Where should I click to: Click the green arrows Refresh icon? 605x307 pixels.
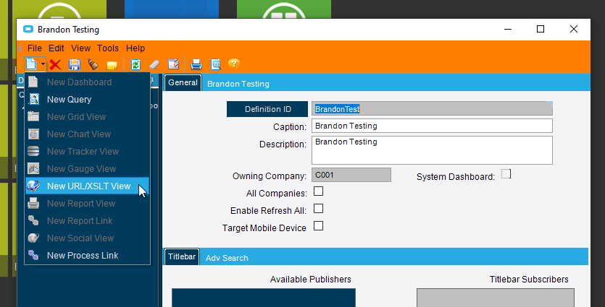pyautogui.click(x=135, y=64)
